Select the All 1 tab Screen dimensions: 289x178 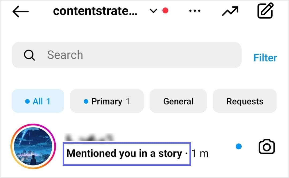click(38, 101)
